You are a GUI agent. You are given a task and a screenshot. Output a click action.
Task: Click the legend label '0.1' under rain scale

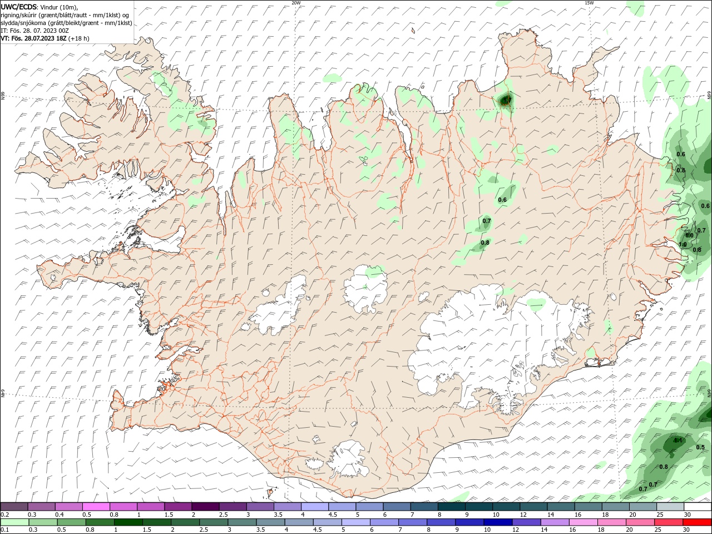click(x=4, y=530)
